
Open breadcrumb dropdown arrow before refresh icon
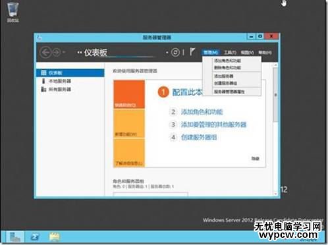[x=167, y=53]
